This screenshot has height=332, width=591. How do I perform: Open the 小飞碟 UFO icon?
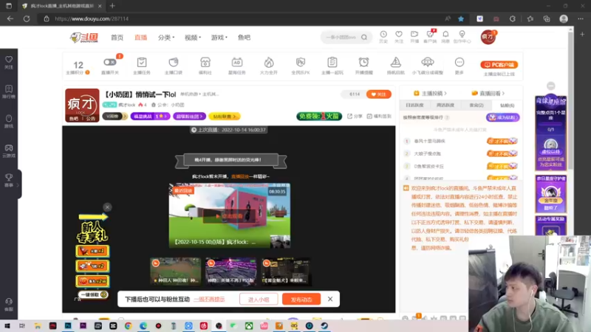tap(428, 62)
